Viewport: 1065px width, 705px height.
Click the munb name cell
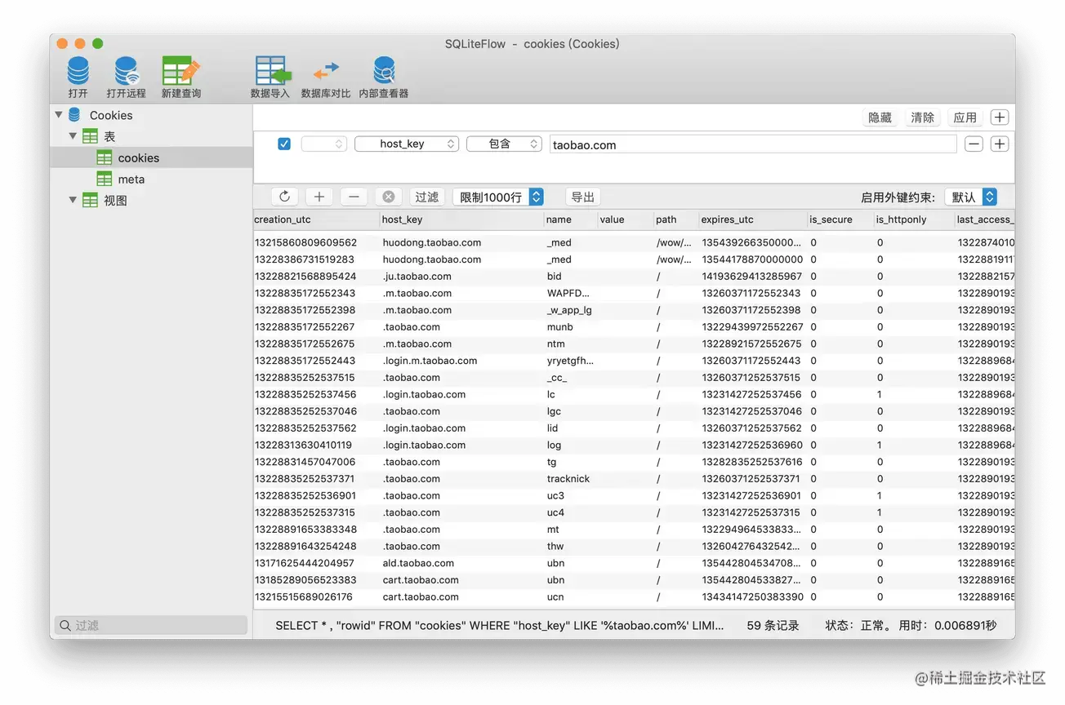[x=559, y=326]
